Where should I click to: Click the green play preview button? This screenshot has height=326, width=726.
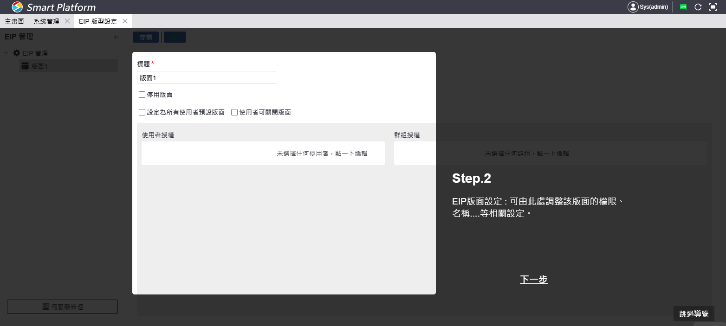coord(175,37)
